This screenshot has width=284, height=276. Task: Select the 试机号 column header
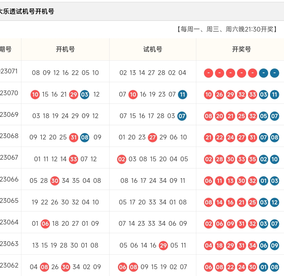(x=153, y=49)
